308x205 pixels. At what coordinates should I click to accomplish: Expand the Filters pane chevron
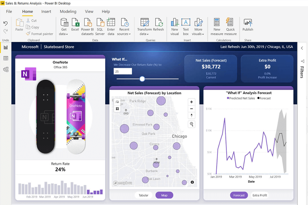[302, 48]
